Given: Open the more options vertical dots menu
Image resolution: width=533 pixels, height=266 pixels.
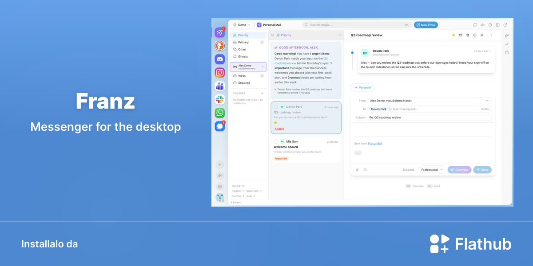Looking at the screenshot, I should click(x=492, y=35).
